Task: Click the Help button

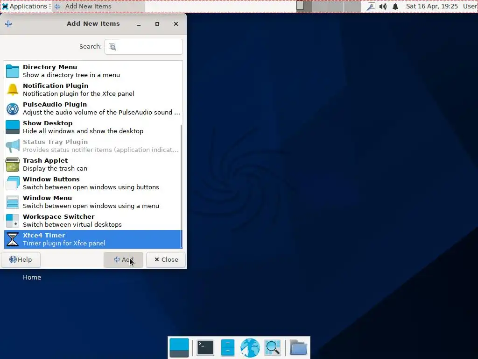Action: 21,260
